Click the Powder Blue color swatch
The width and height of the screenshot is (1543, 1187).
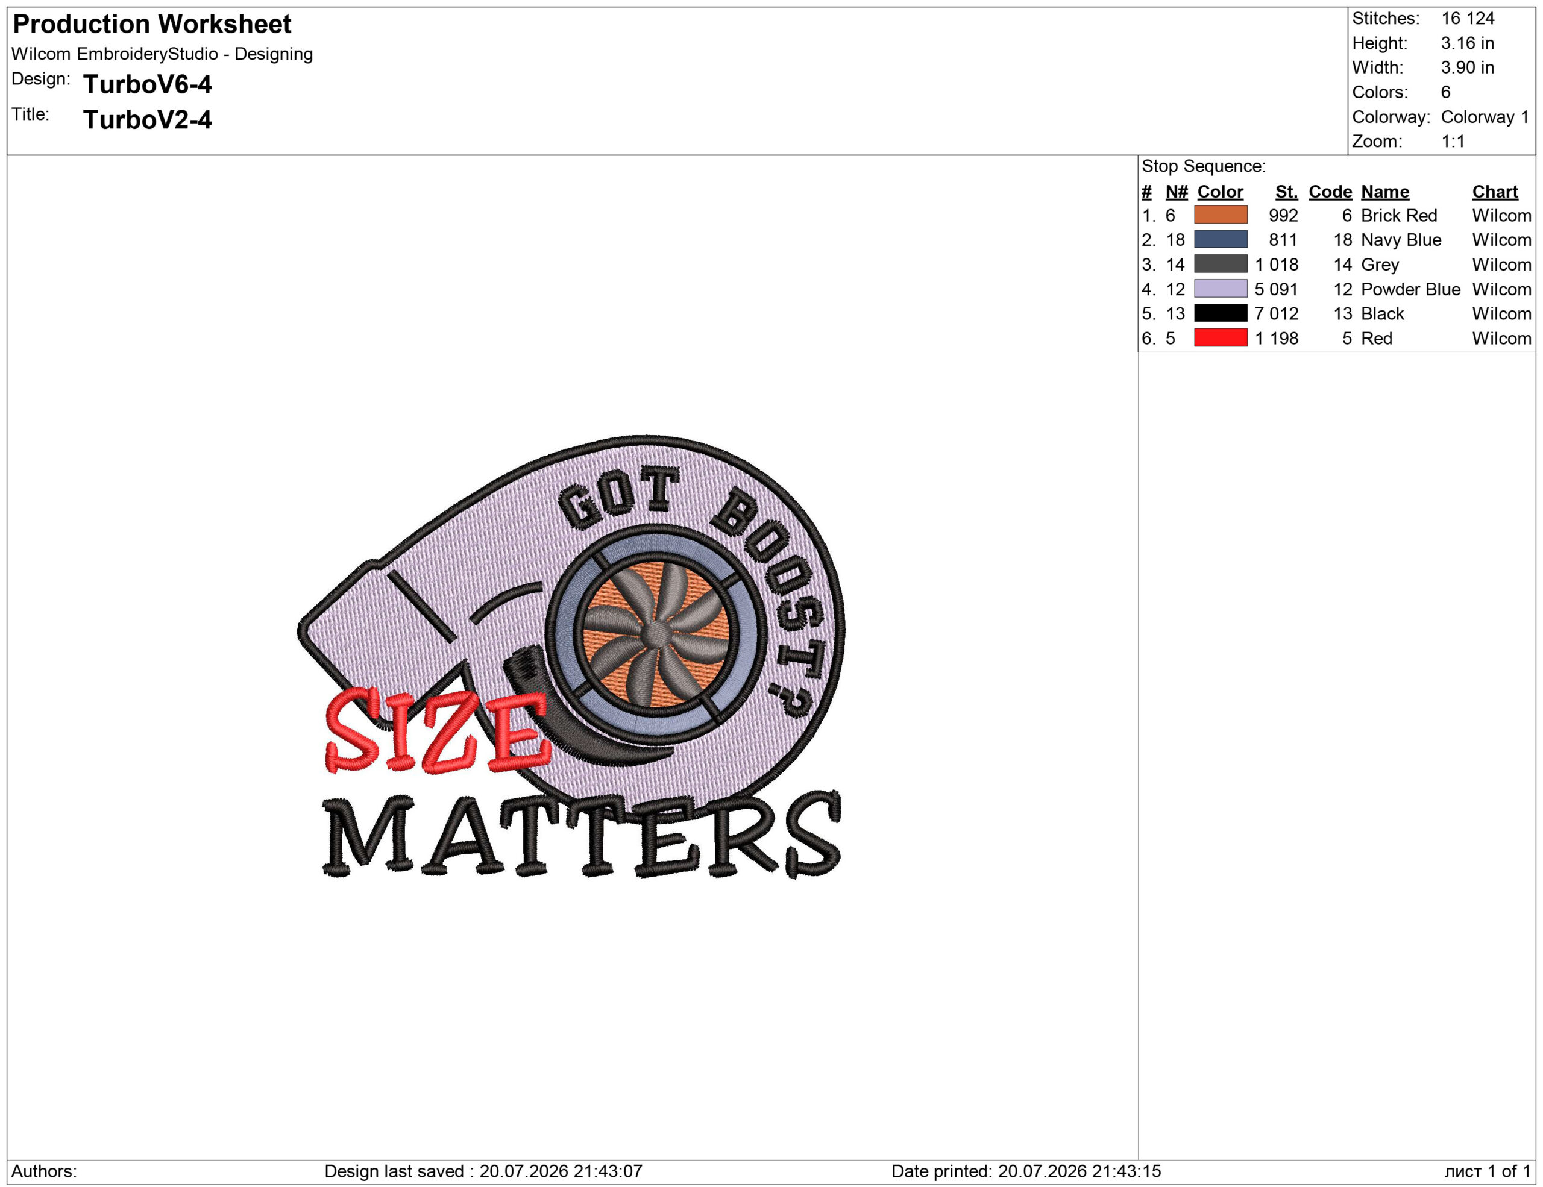point(1220,289)
